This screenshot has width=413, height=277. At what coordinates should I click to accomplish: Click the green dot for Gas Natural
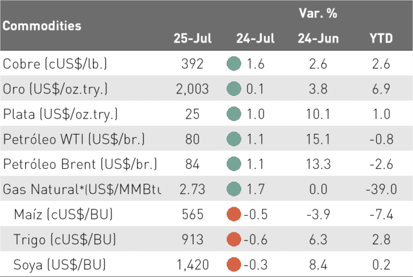pos(234,189)
